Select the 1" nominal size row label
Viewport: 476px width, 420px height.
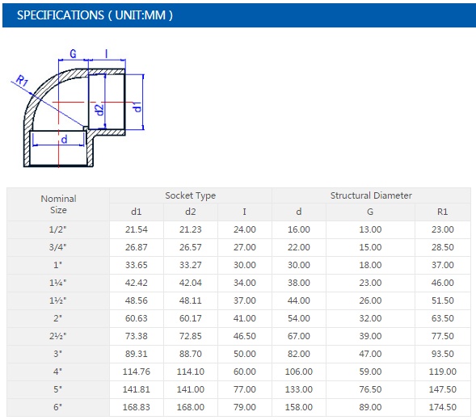click(57, 265)
